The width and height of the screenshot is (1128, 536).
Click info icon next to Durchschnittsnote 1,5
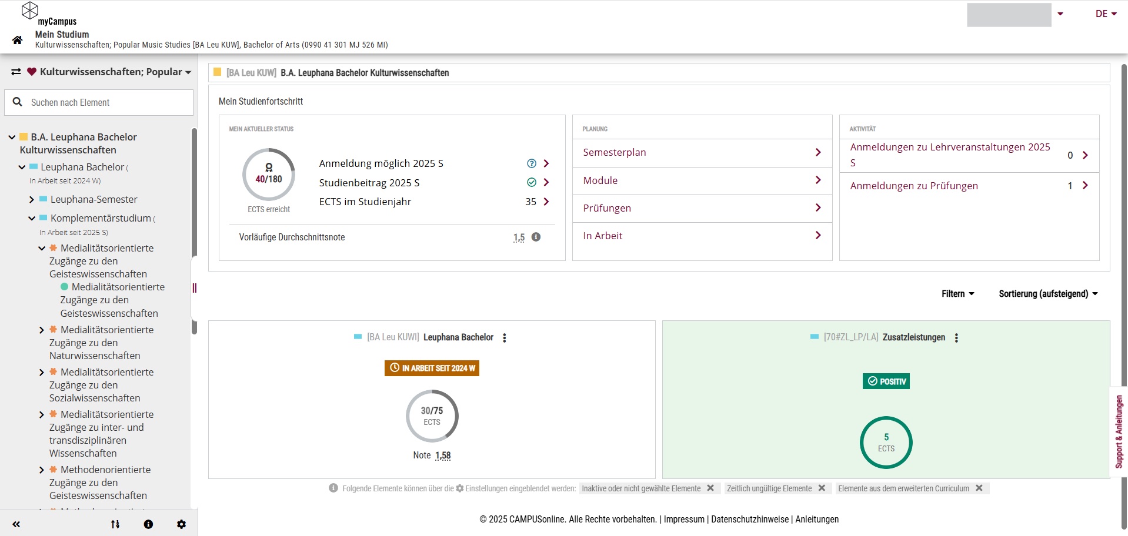point(536,237)
